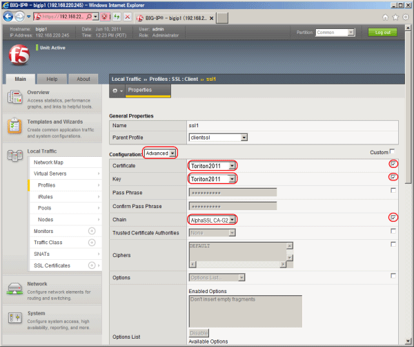Open the Certificate Toriton2011 dropdown
Screen dimensions: 414x347
213,166
